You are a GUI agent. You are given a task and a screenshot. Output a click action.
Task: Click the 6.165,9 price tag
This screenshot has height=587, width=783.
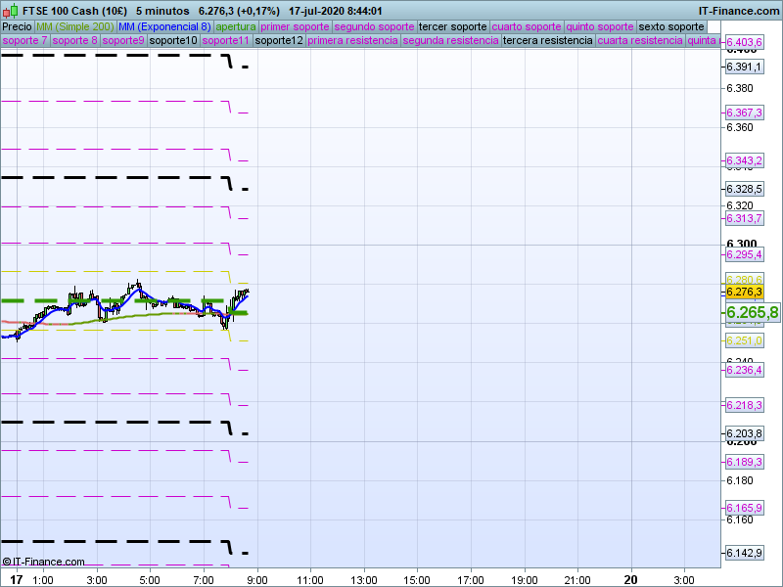coord(744,508)
